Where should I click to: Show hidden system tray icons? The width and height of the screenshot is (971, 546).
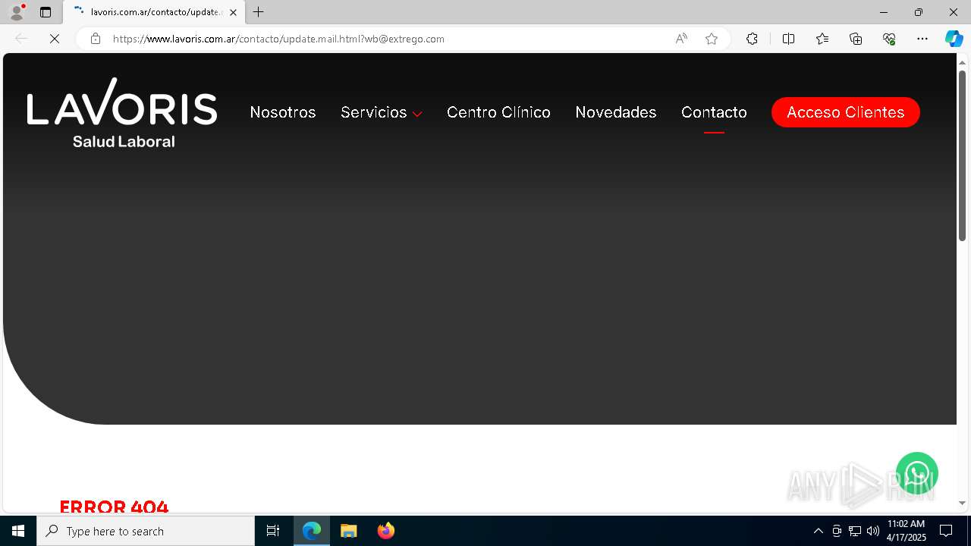[x=818, y=531]
